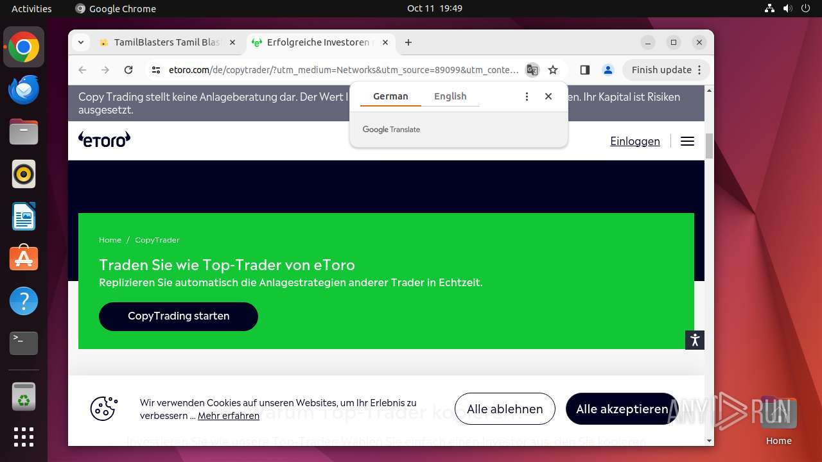Viewport: 822px width, 462px height.
Task: Reload the eToro page
Action: click(128, 70)
